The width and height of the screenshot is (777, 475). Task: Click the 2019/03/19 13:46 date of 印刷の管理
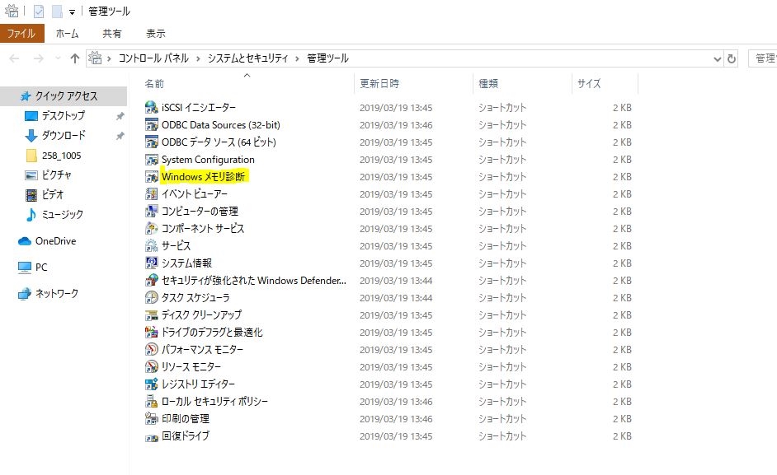pos(396,419)
